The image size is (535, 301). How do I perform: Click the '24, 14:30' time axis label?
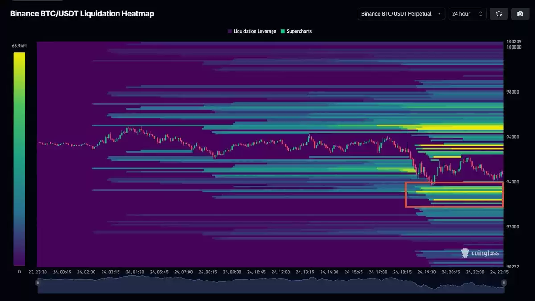[329, 272]
